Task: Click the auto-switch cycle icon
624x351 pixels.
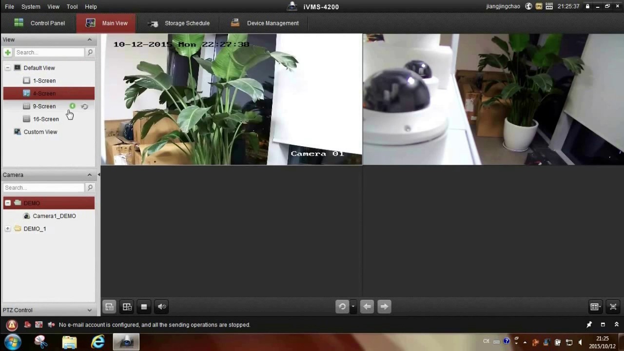Action: tap(342, 307)
